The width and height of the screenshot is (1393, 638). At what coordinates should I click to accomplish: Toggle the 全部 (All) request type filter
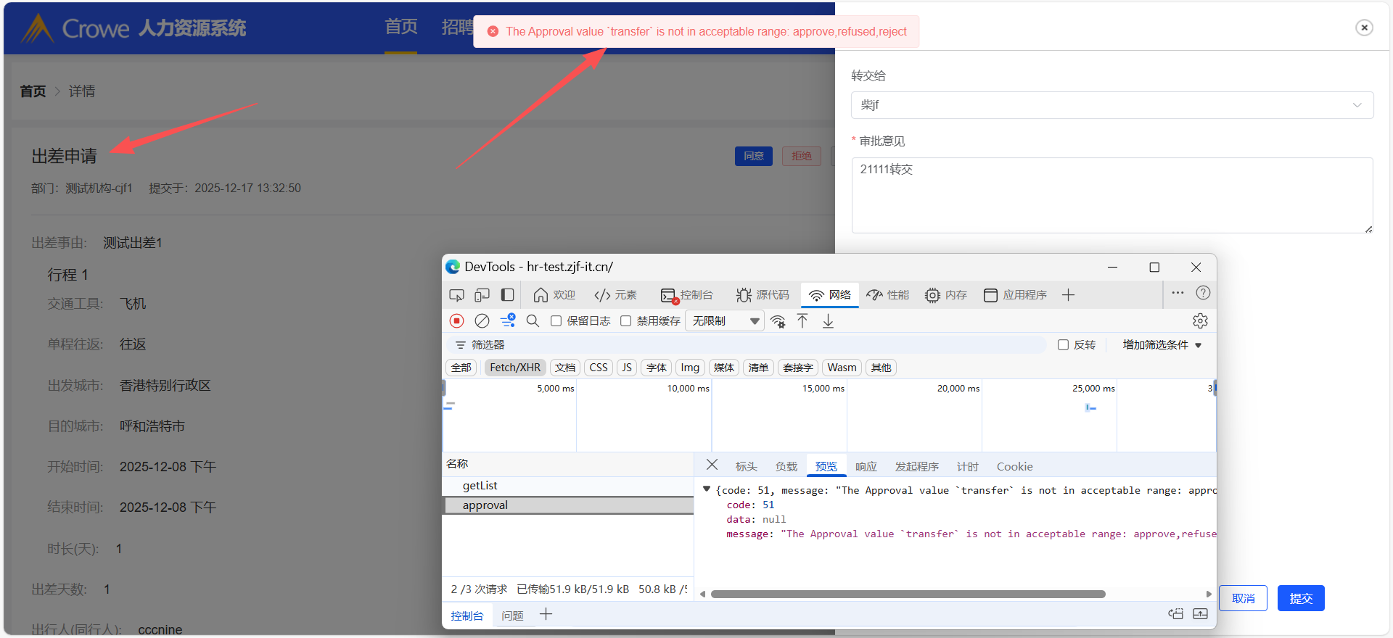461,368
